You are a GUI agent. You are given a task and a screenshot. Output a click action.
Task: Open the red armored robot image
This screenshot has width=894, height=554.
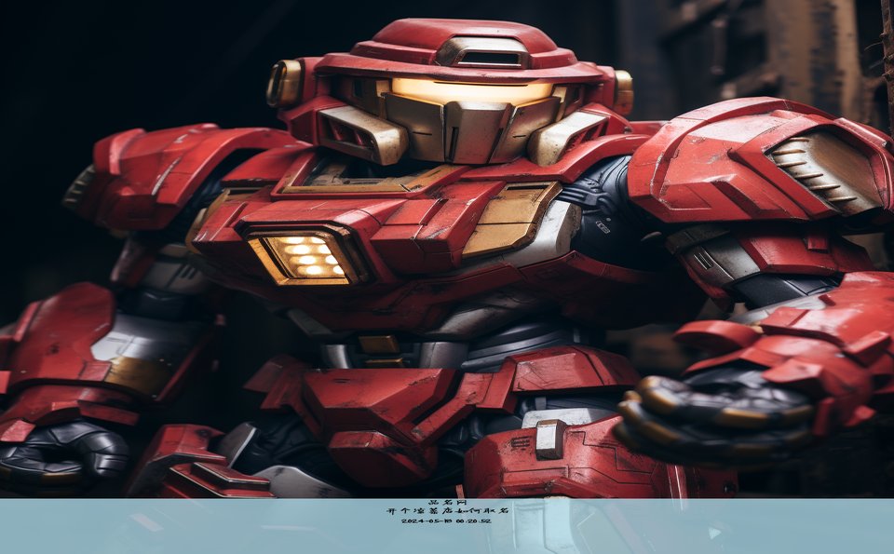(x=447, y=250)
